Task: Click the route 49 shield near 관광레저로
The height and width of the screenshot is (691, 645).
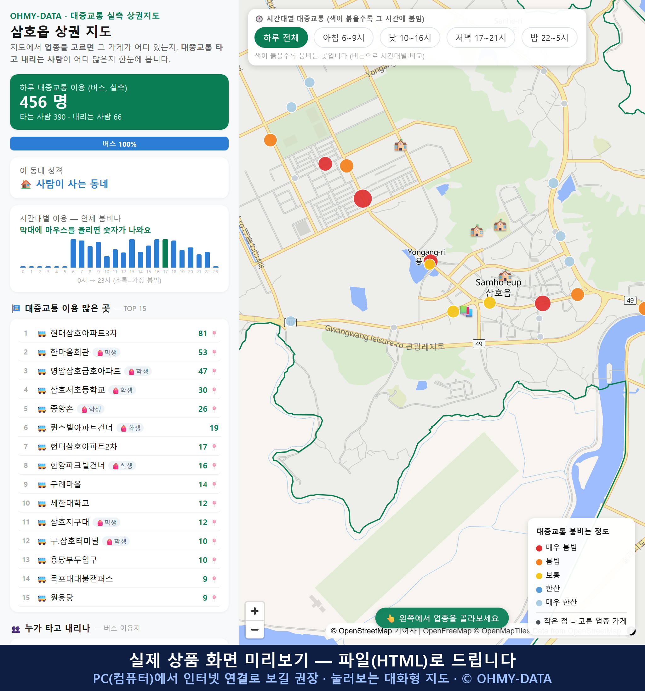Action: point(479,344)
